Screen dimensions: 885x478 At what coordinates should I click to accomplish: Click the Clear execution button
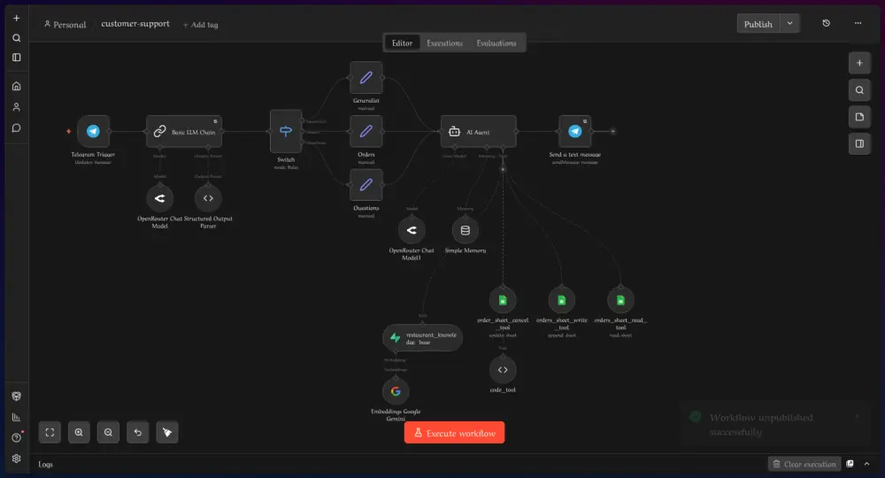(x=804, y=464)
